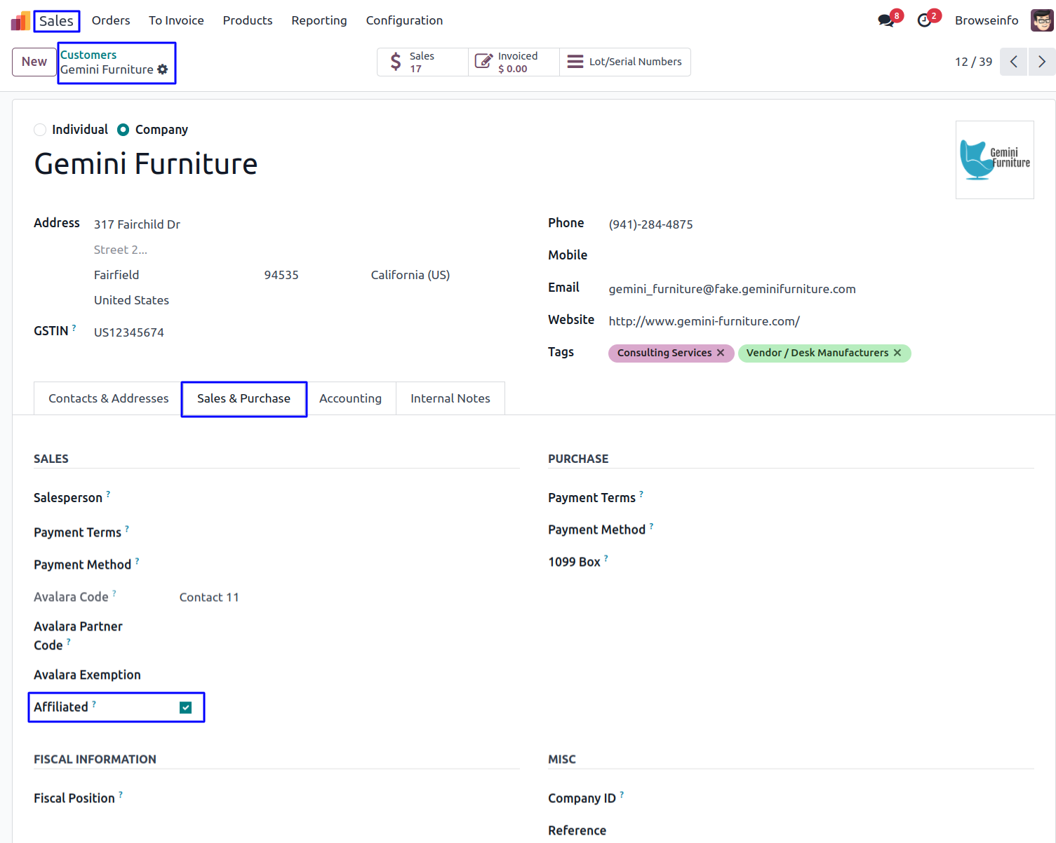
Task: Switch to the Internal Notes tab
Action: [450, 398]
